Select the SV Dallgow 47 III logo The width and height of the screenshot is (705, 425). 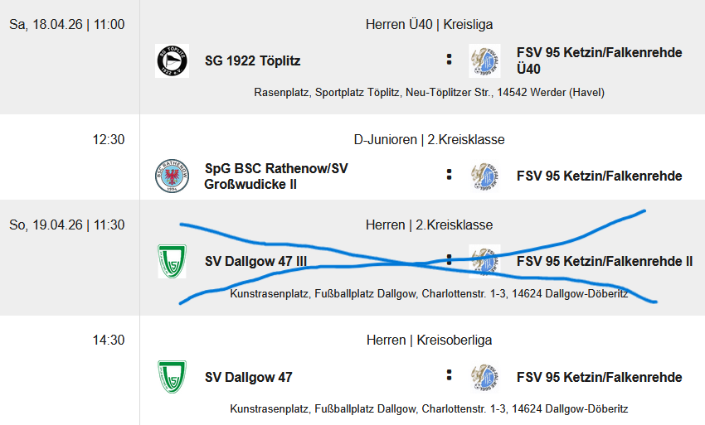point(172,261)
